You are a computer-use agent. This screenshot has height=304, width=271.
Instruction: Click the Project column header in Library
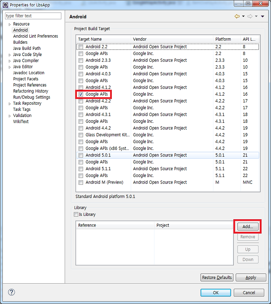point(194,225)
